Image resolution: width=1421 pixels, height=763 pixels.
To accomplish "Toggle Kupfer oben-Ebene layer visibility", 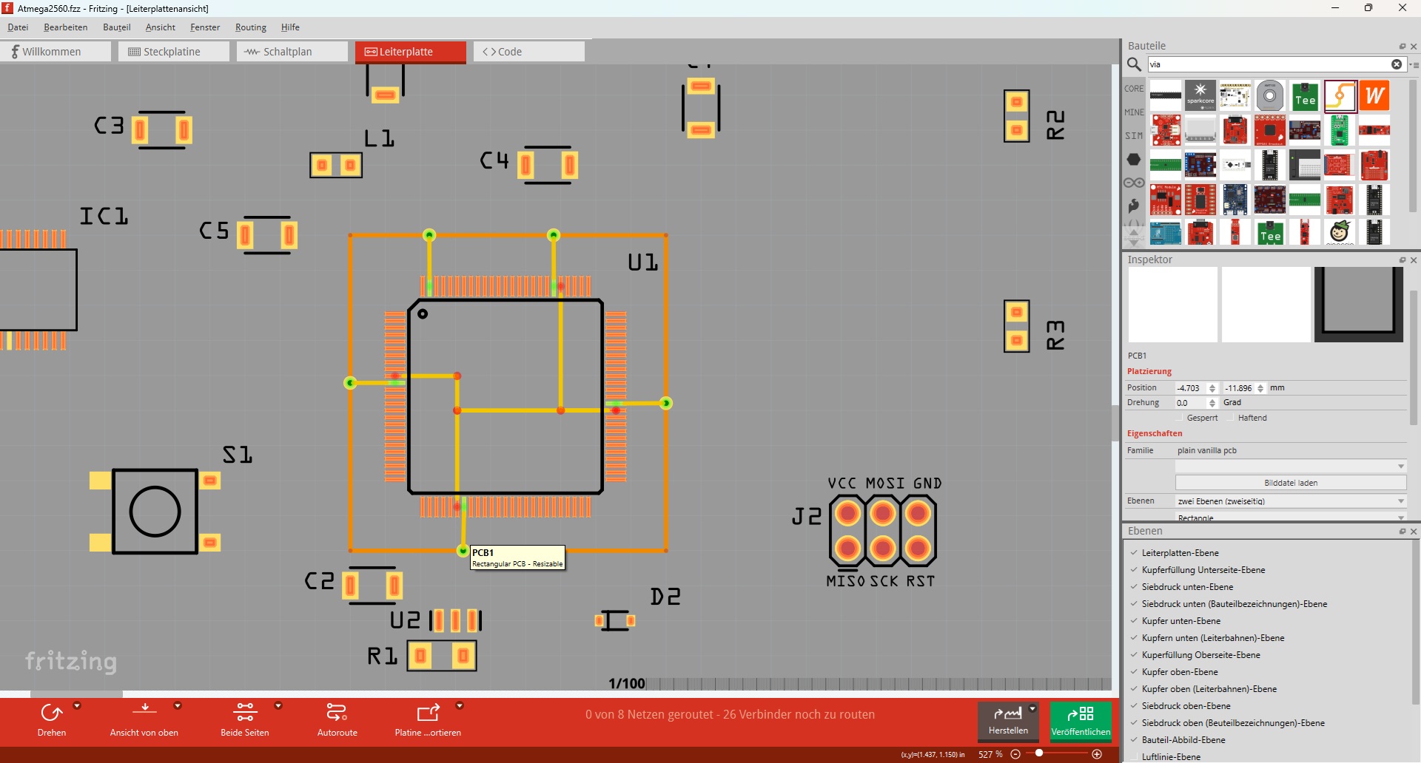I will [1134, 672].
